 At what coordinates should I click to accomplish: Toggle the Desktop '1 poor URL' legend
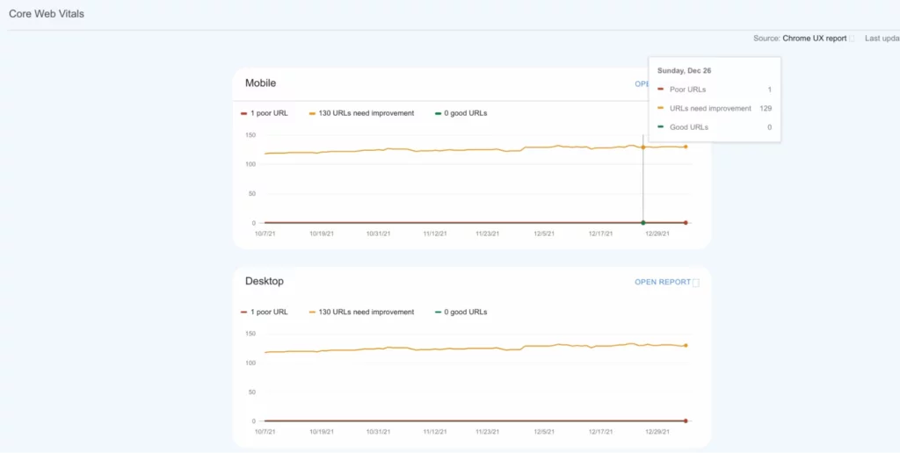click(x=265, y=312)
